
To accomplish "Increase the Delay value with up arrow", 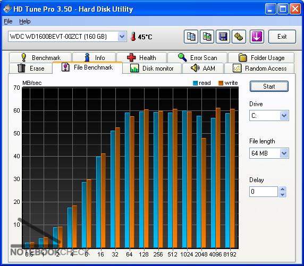I will 283,189.
